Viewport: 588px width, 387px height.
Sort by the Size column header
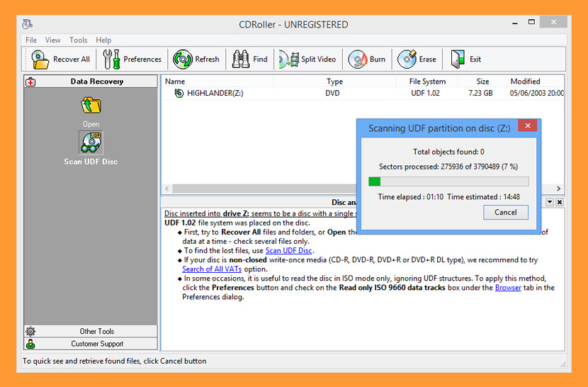(482, 82)
